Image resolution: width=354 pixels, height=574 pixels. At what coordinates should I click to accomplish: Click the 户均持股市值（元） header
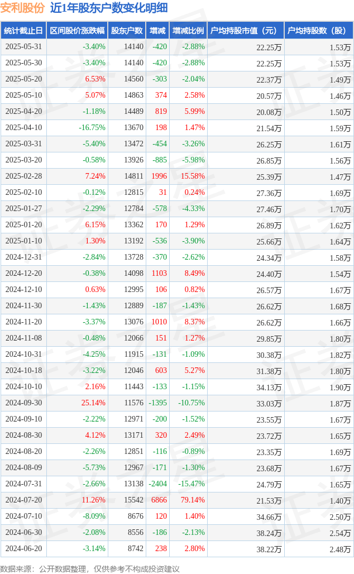pyautogui.click(x=246, y=31)
